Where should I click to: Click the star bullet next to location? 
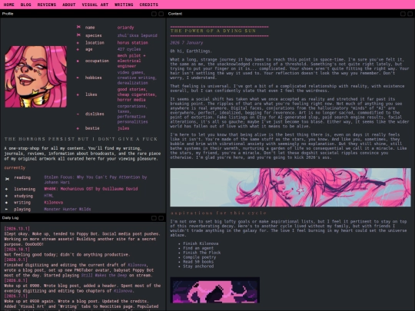78,42
